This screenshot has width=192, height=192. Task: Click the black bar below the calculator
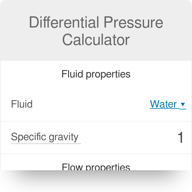coord(96,181)
